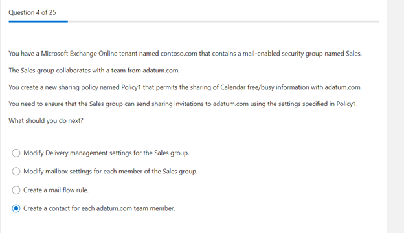Click the sentence beginning "You need to ensure that the Sales group"
This screenshot has height=233, width=404.
(x=183, y=104)
